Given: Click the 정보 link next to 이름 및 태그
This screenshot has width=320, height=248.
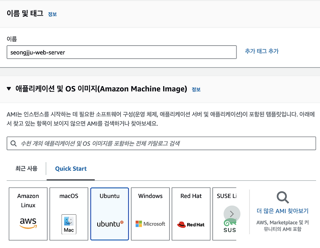Looking at the screenshot, I should pos(52,14).
